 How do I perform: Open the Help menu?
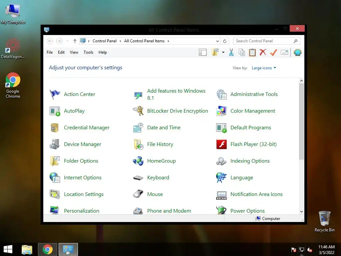103,52
